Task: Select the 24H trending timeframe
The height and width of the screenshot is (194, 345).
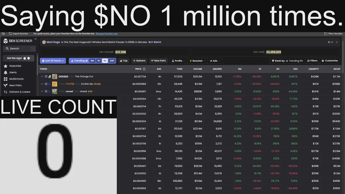Action: coord(112,61)
